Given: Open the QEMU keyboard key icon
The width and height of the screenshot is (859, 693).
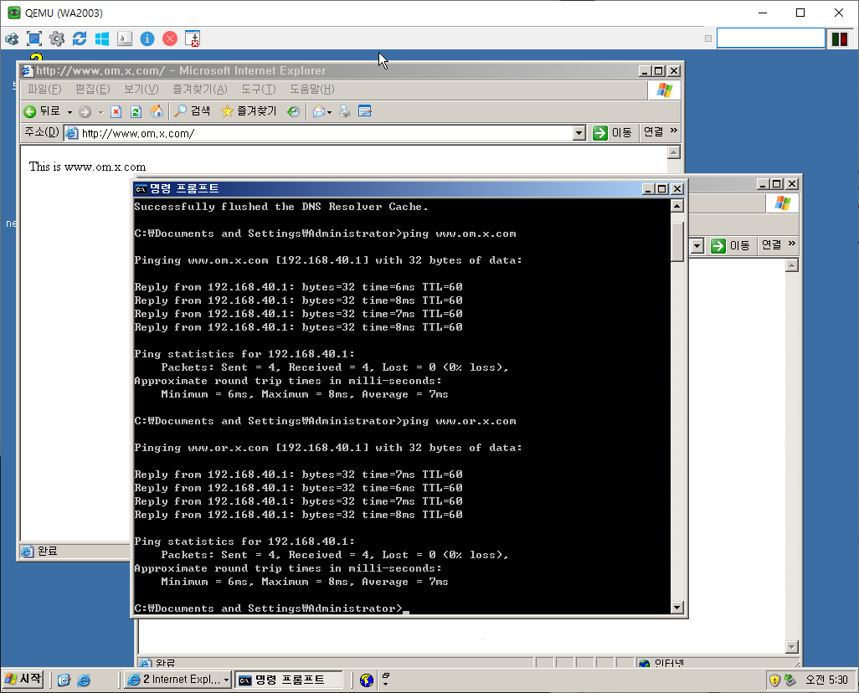Looking at the screenshot, I should [x=125, y=38].
